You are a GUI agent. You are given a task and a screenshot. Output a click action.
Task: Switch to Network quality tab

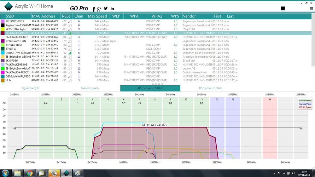pos(90,88)
